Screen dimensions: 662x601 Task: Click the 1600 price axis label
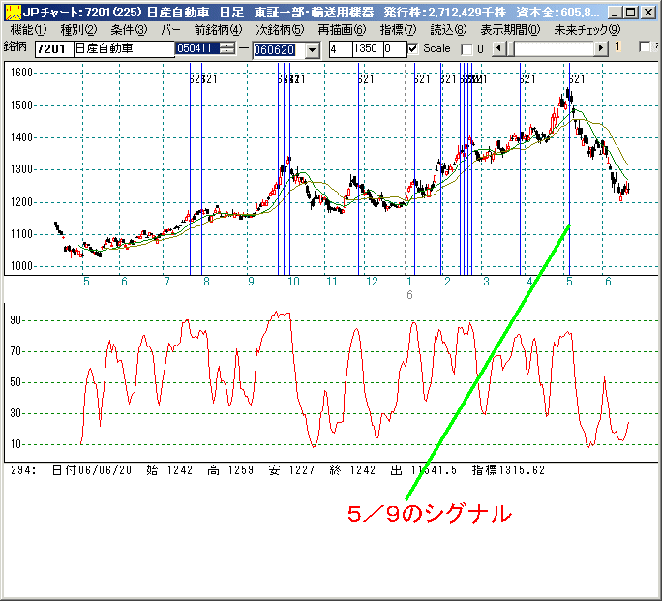(x=21, y=73)
